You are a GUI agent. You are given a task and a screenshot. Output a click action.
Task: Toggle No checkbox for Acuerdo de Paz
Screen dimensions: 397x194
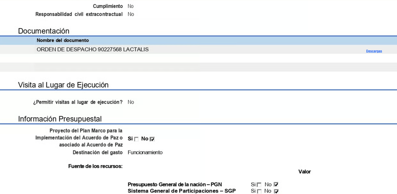coord(152,139)
